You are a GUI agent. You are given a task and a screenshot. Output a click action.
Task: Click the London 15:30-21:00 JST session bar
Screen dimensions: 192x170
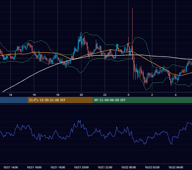[x=60, y=100]
